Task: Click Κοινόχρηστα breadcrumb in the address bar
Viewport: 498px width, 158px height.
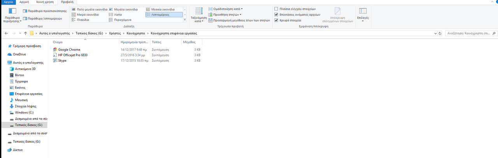Action: tap(136, 33)
